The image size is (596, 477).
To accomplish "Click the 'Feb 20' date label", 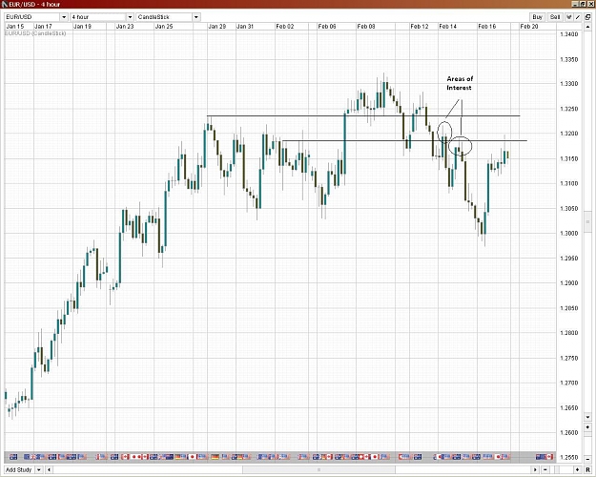I will [529, 27].
